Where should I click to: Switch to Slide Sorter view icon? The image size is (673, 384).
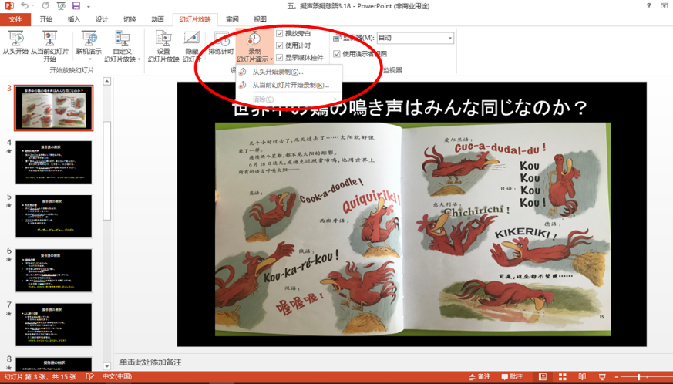[x=562, y=377]
